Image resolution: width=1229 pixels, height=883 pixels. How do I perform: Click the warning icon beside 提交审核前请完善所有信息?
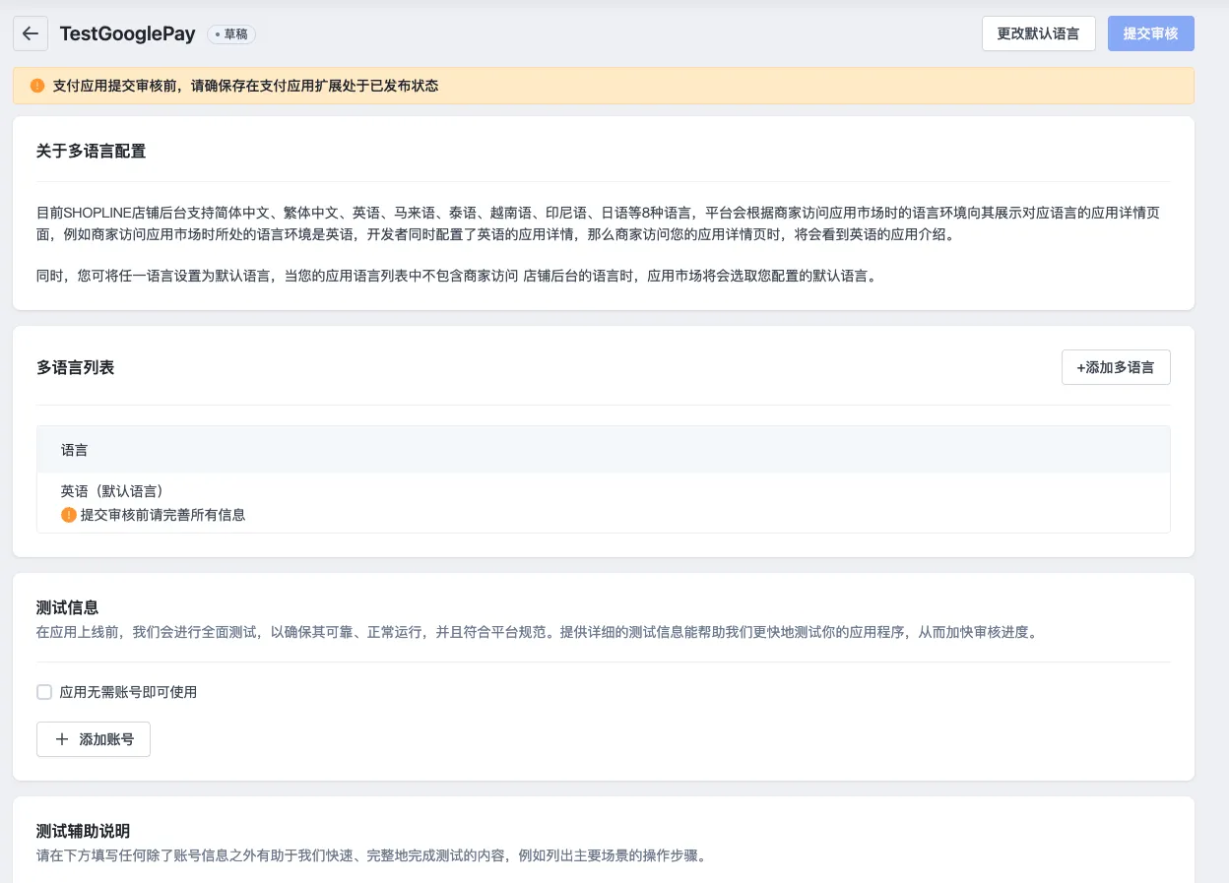tap(69, 515)
